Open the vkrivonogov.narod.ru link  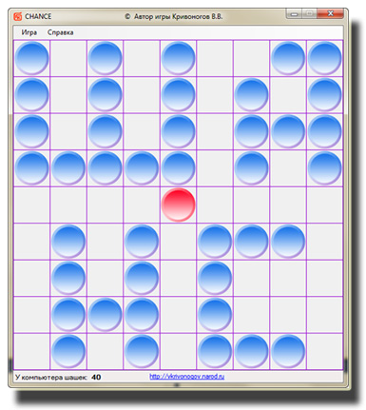pyautogui.click(x=187, y=377)
